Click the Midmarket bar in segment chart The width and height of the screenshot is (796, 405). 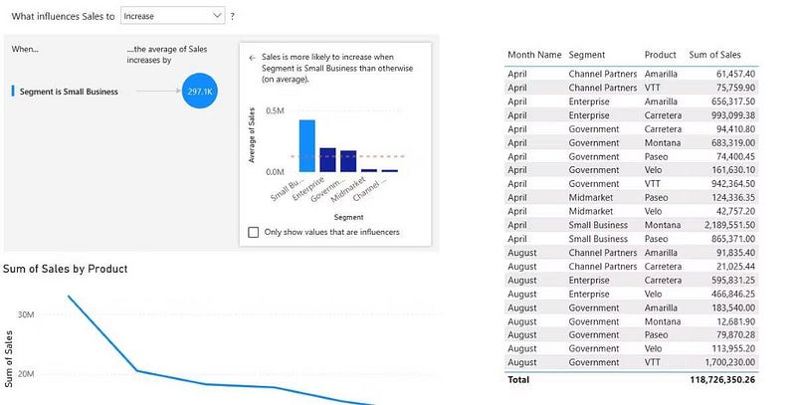click(369, 170)
